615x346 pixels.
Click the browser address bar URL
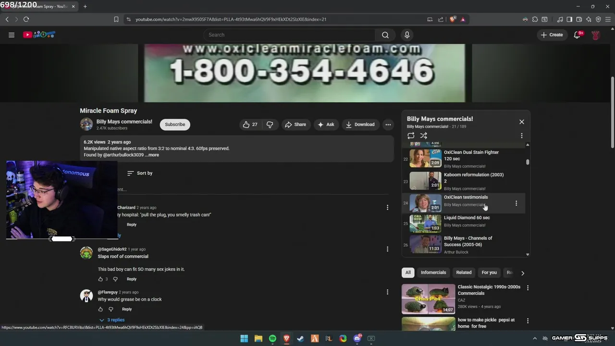pos(231,19)
